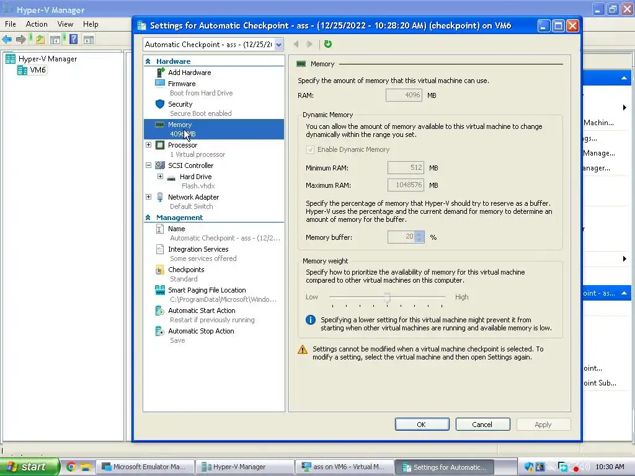Click the Windows start button
This screenshot has width=635, height=476.
pyautogui.click(x=30, y=467)
